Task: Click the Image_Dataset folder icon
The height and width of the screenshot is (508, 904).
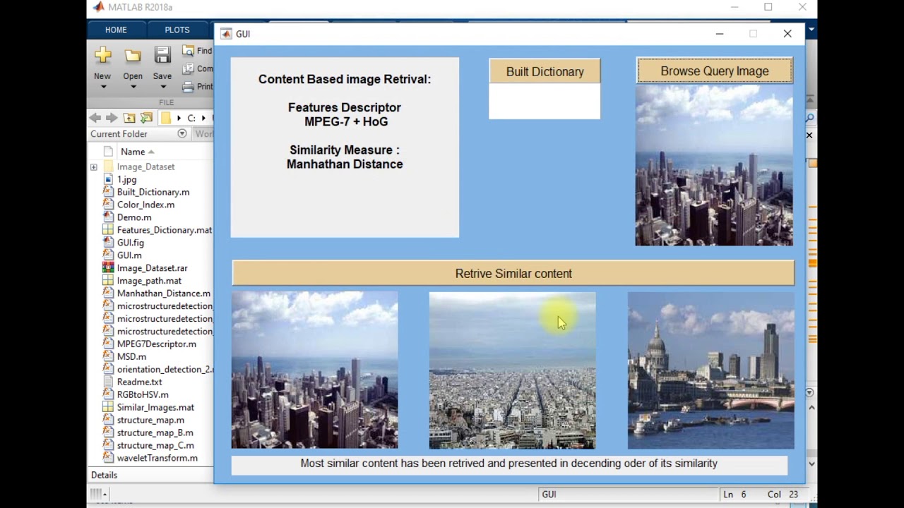Action: click(108, 167)
